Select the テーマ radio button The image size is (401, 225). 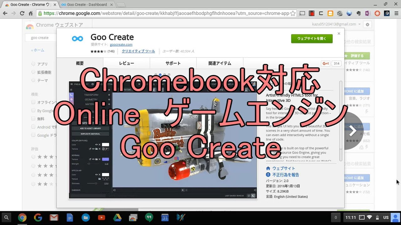(33, 80)
